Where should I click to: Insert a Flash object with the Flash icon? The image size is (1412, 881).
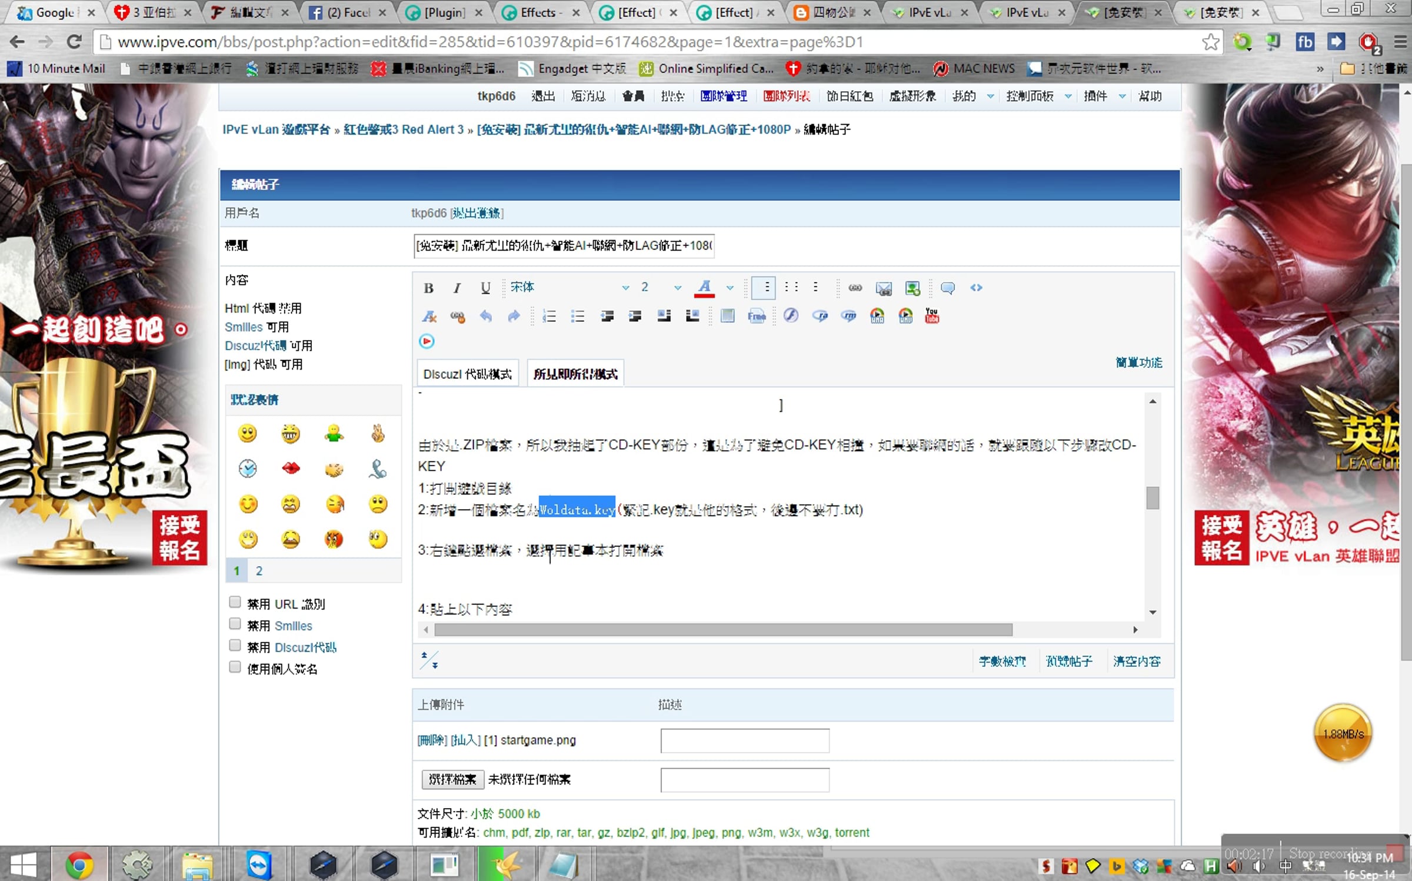click(x=791, y=316)
